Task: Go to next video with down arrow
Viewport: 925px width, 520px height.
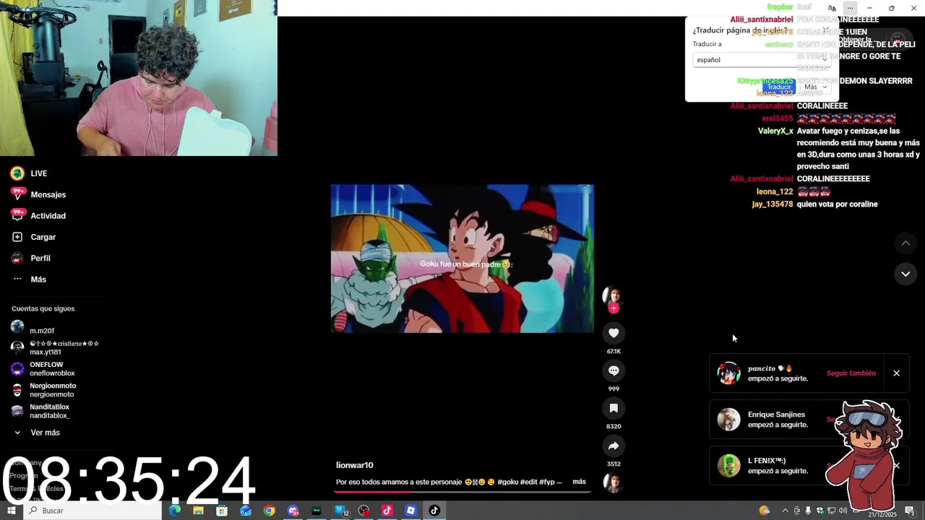Action: tap(905, 274)
